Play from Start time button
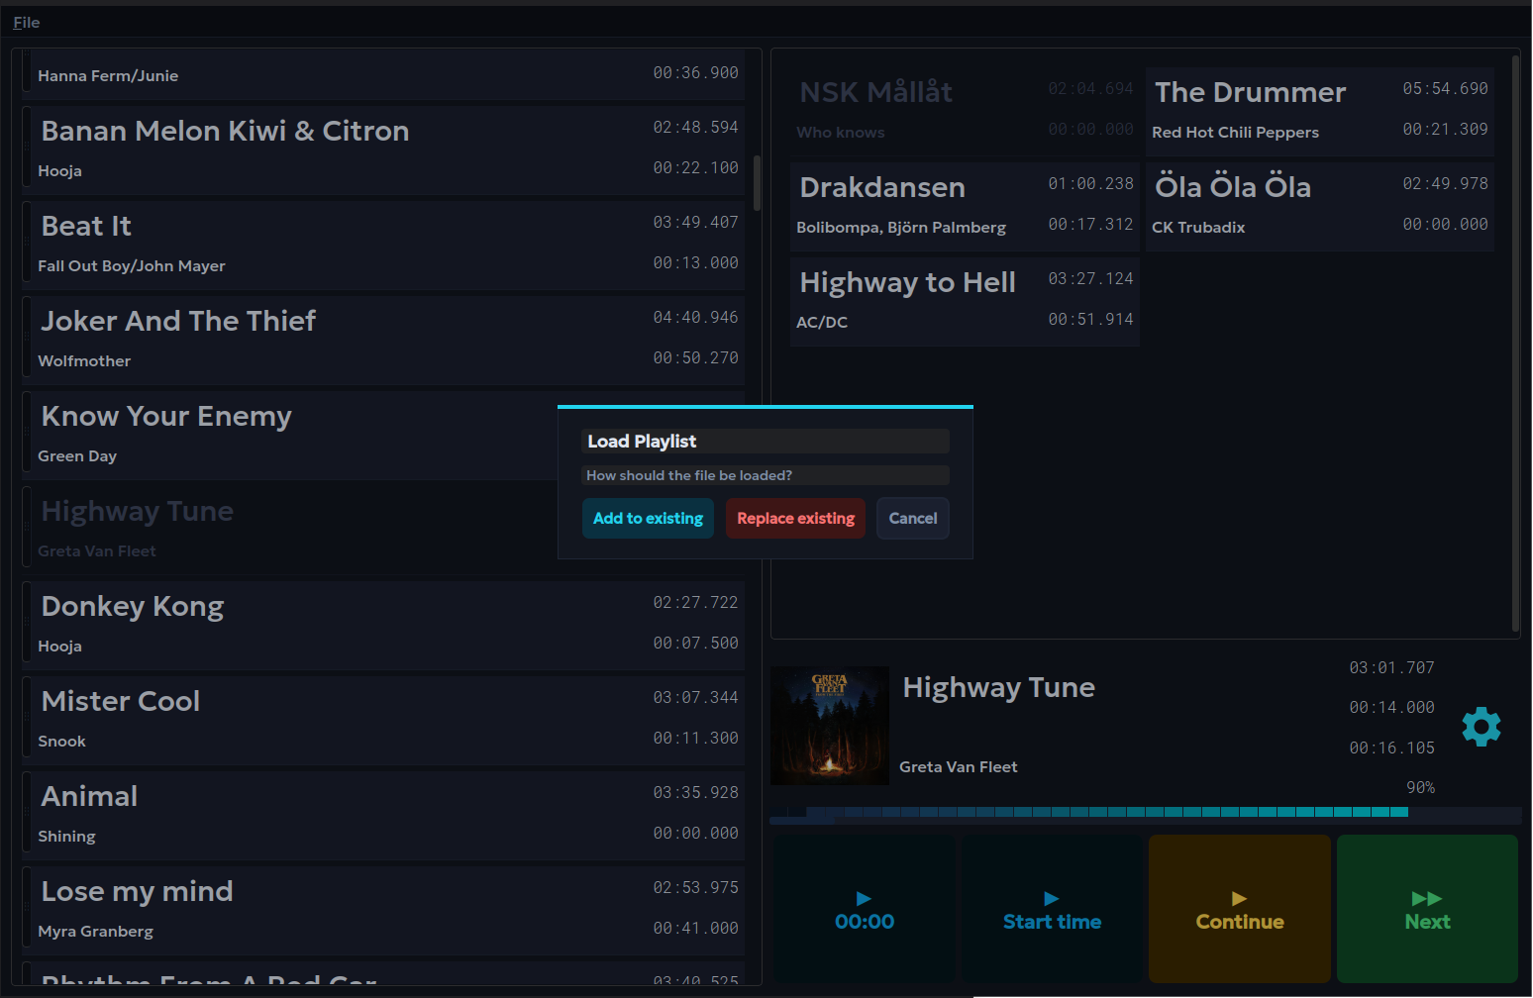This screenshot has height=998, width=1533. click(x=1052, y=909)
